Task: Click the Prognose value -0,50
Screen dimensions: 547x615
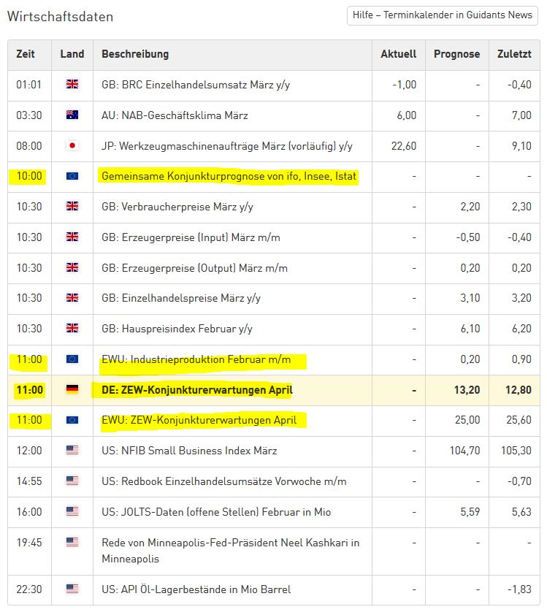Action: pyautogui.click(x=468, y=237)
